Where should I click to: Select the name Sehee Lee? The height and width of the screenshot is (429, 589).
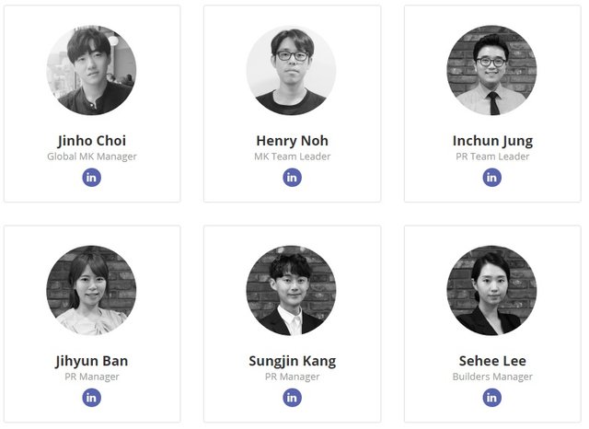492,361
